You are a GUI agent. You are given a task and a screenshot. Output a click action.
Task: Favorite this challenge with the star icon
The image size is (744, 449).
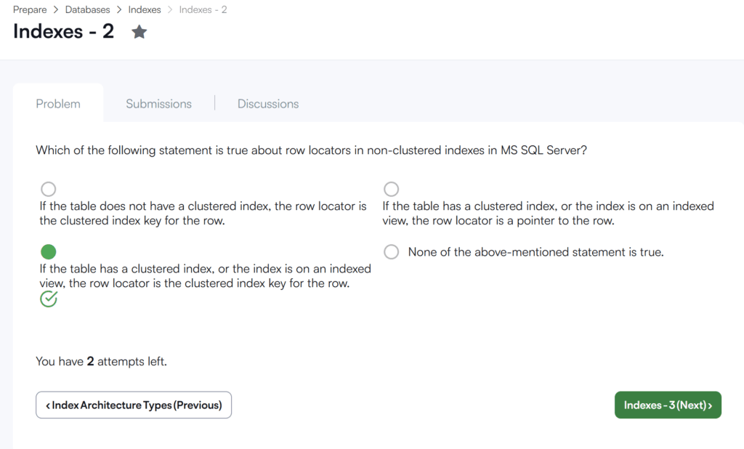point(139,32)
